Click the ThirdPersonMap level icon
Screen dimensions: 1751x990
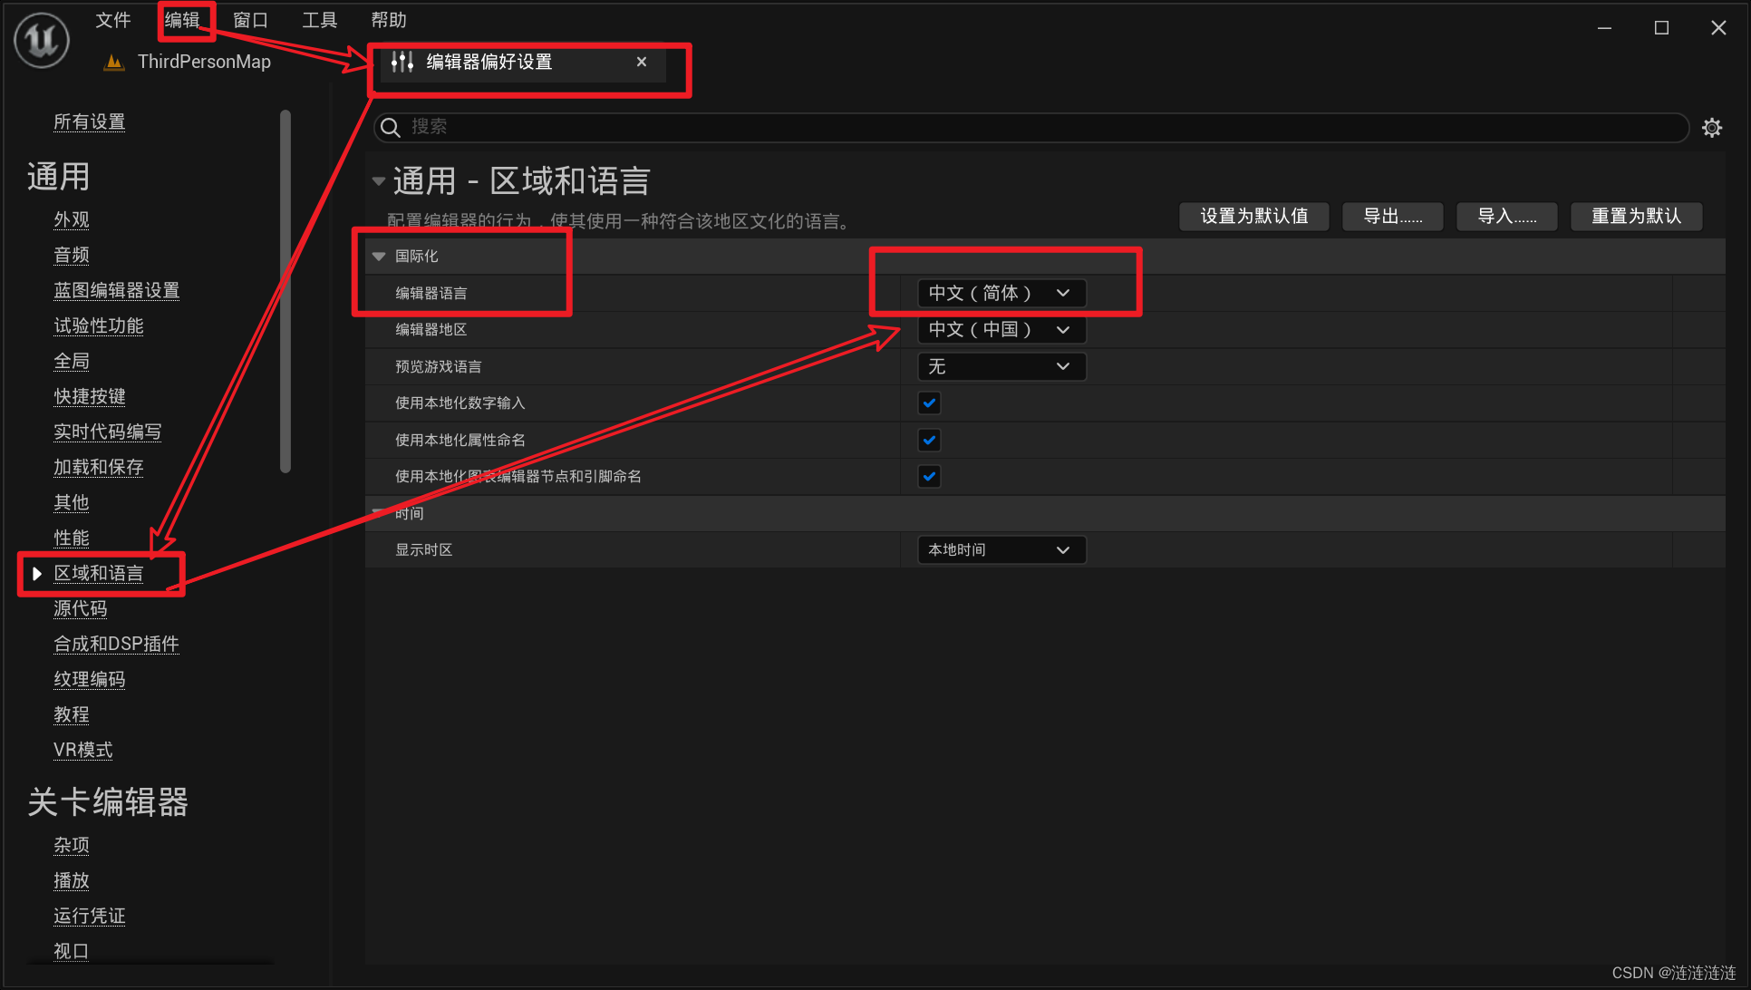point(114,62)
